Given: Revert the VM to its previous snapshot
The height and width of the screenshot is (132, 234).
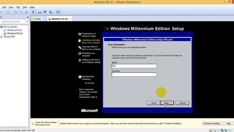Looking at the screenshot, I should click(x=21, y=12).
